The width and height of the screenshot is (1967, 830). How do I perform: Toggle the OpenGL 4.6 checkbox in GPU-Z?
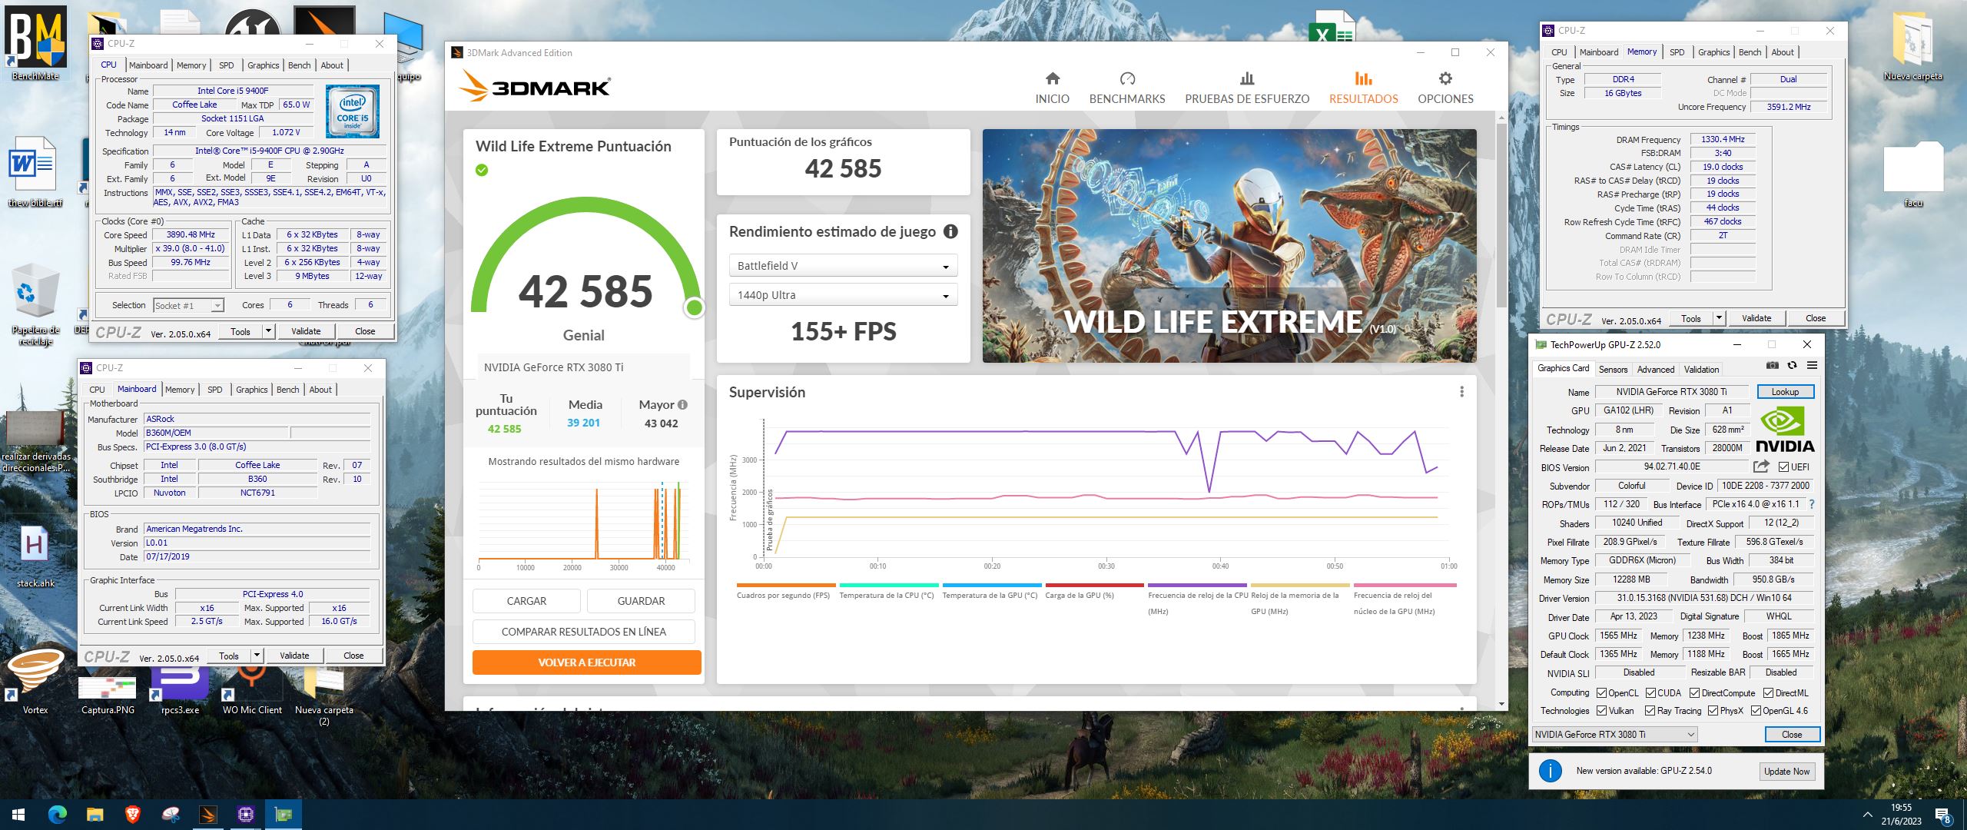(1756, 711)
